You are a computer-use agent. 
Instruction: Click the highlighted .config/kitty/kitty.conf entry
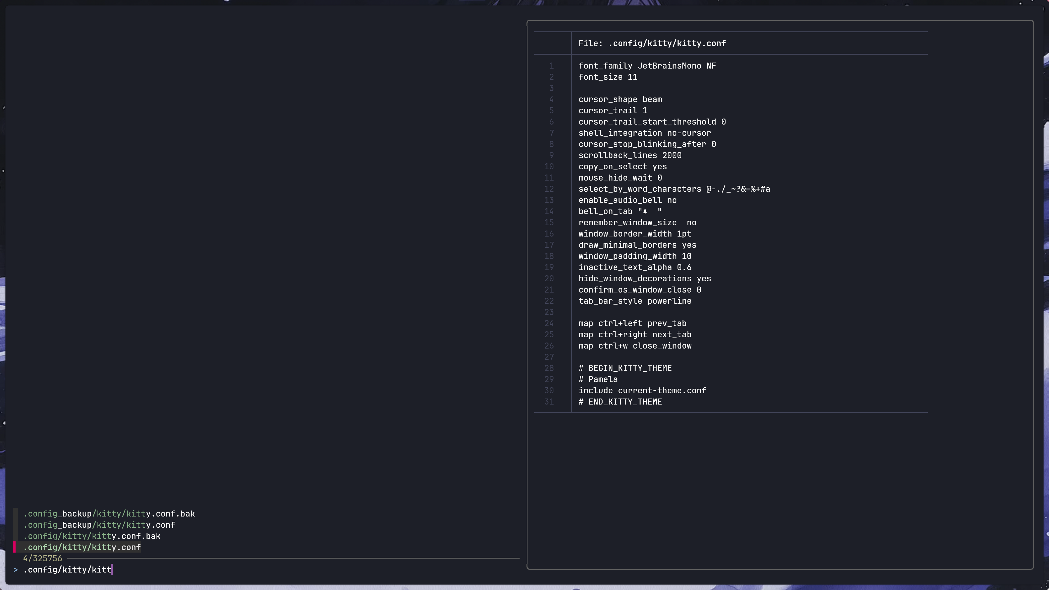click(x=82, y=547)
